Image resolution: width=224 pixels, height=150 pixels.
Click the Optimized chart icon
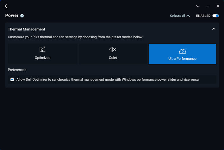pos(42,49)
